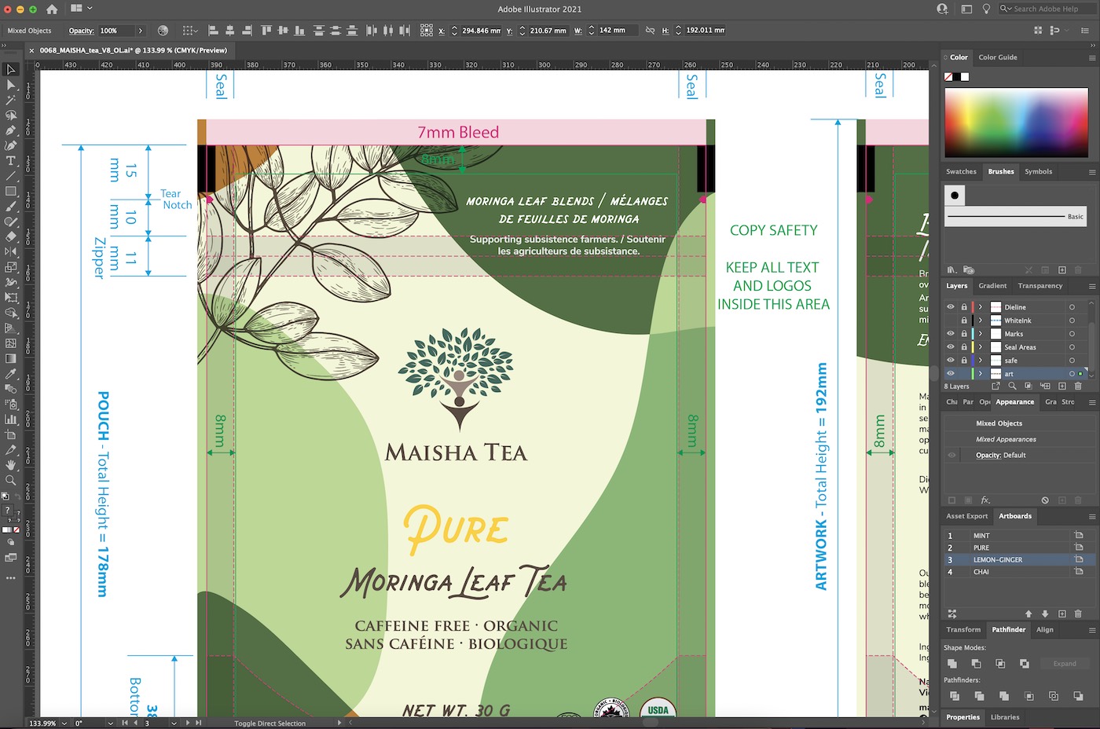The height and width of the screenshot is (729, 1100).
Task: Switch to the Color Guide tab
Action: click(x=998, y=57)
